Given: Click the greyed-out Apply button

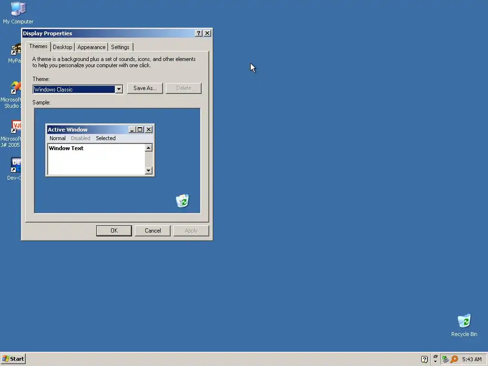Looking at the screenshot, I should [x=191, y=231].
